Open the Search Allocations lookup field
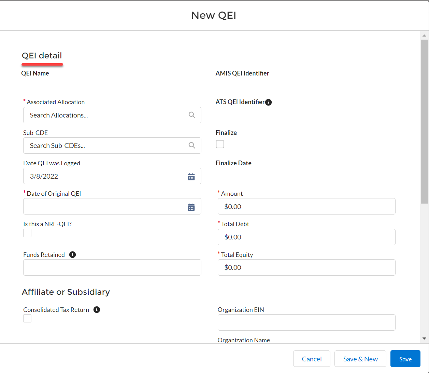 106,115
